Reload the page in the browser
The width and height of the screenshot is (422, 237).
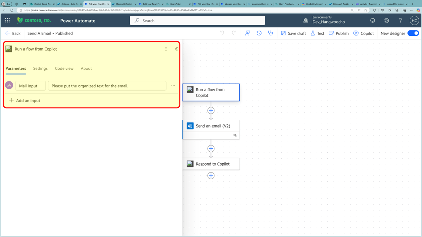pos(12,10)
